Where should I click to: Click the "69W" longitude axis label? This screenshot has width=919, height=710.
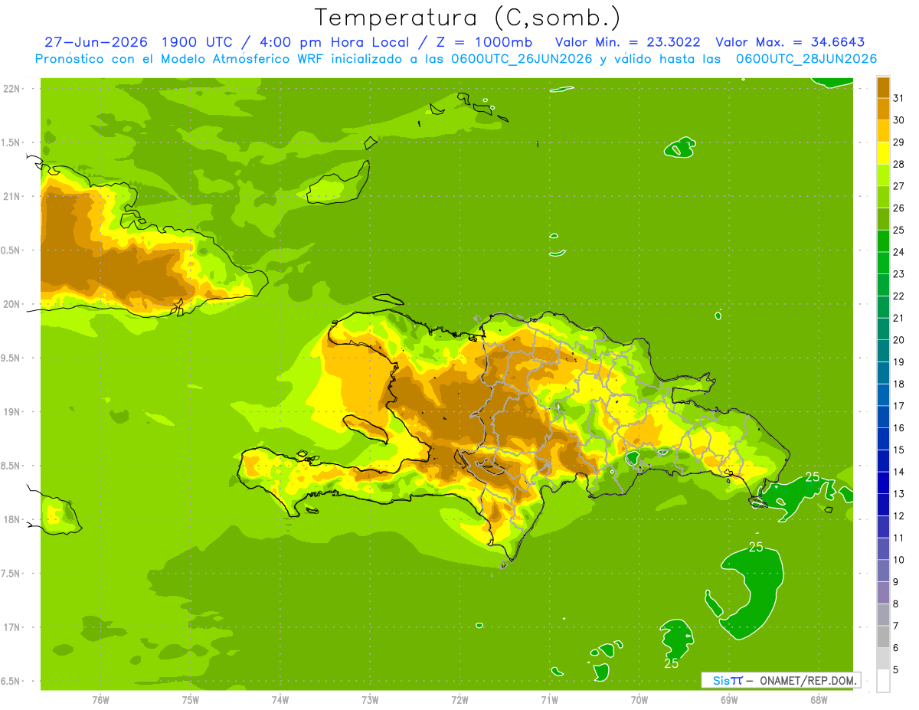point(729,700)
